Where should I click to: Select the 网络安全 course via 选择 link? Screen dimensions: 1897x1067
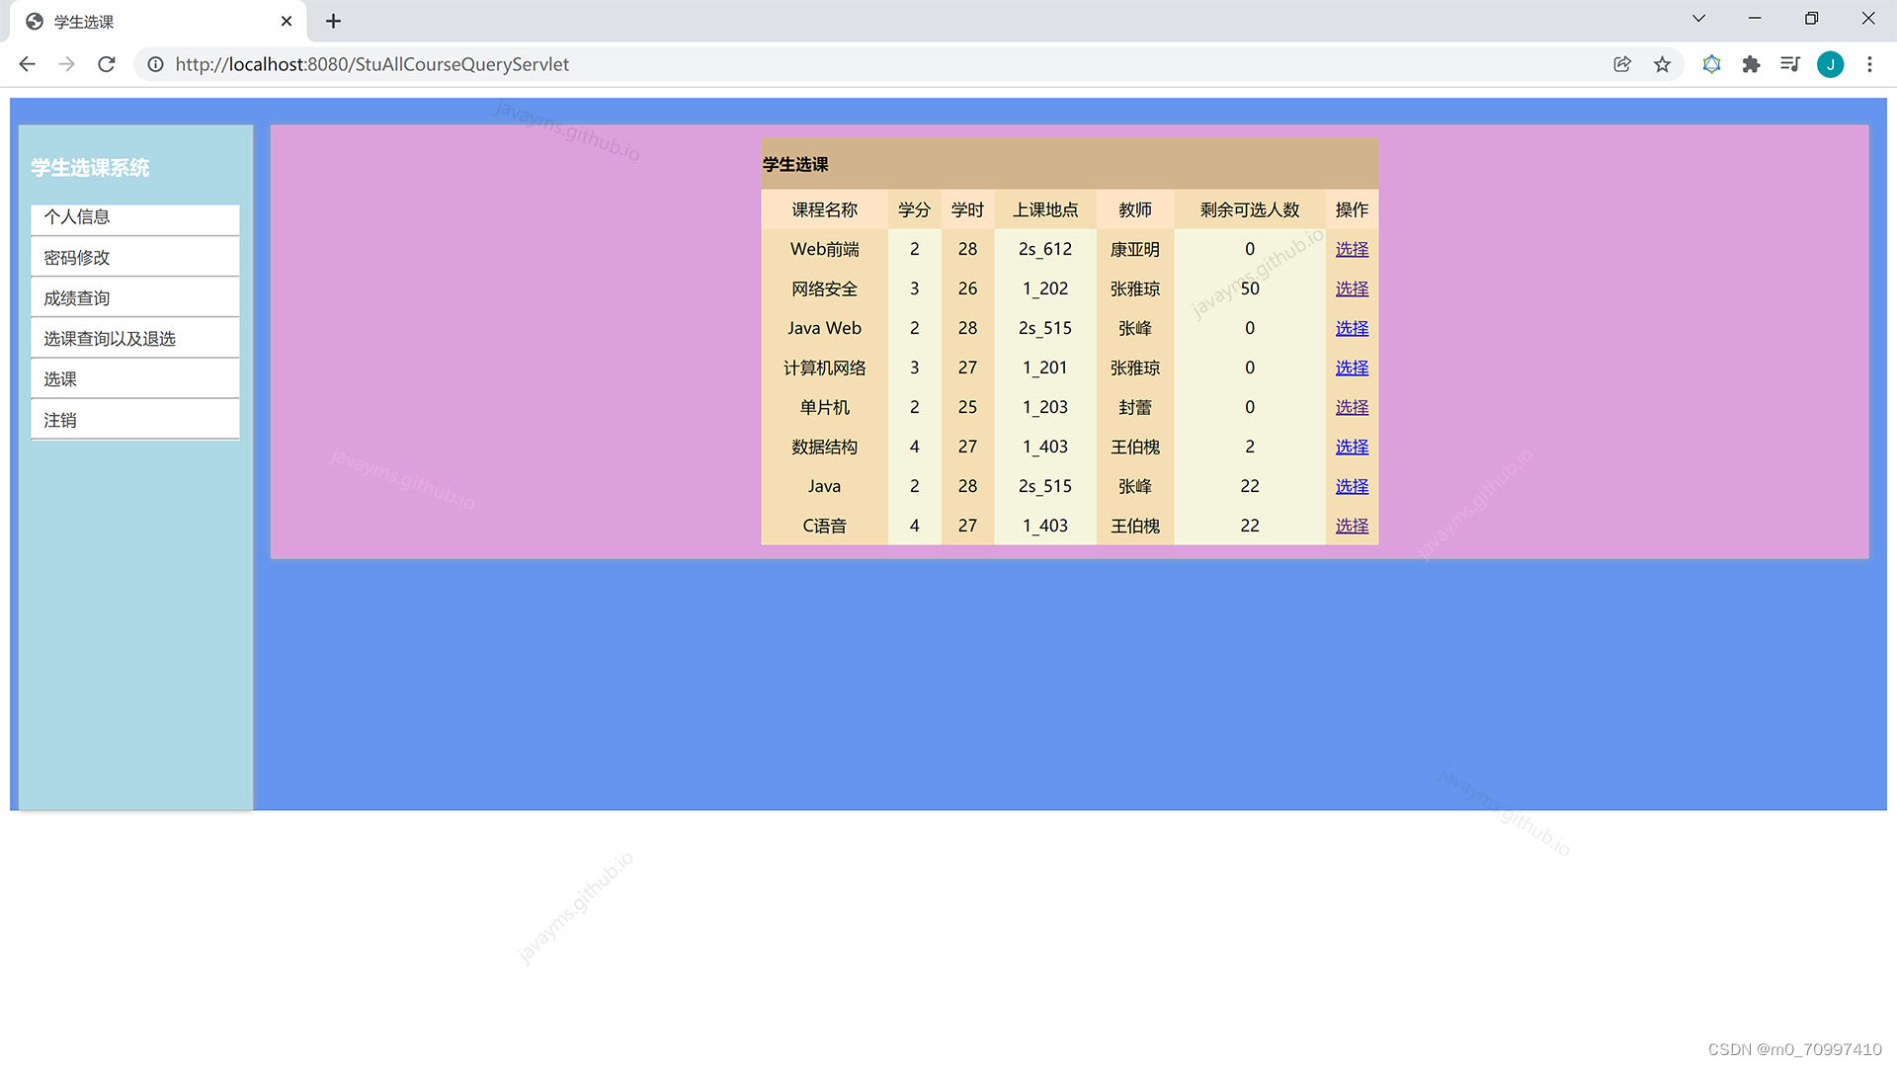coord(1352,288)
